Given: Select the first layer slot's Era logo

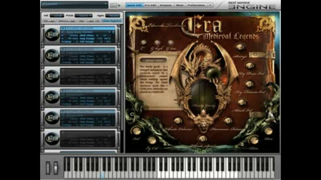Looking at the screenshot, I should pyautogui.click(x=52, y=35).
